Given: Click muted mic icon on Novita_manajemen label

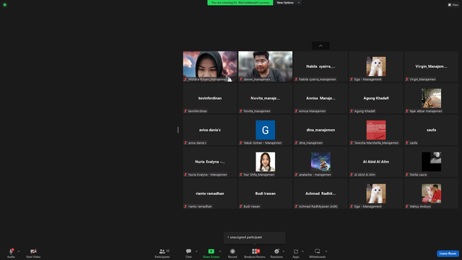Looking at the screenshot, I should click(x=240, y=111).
